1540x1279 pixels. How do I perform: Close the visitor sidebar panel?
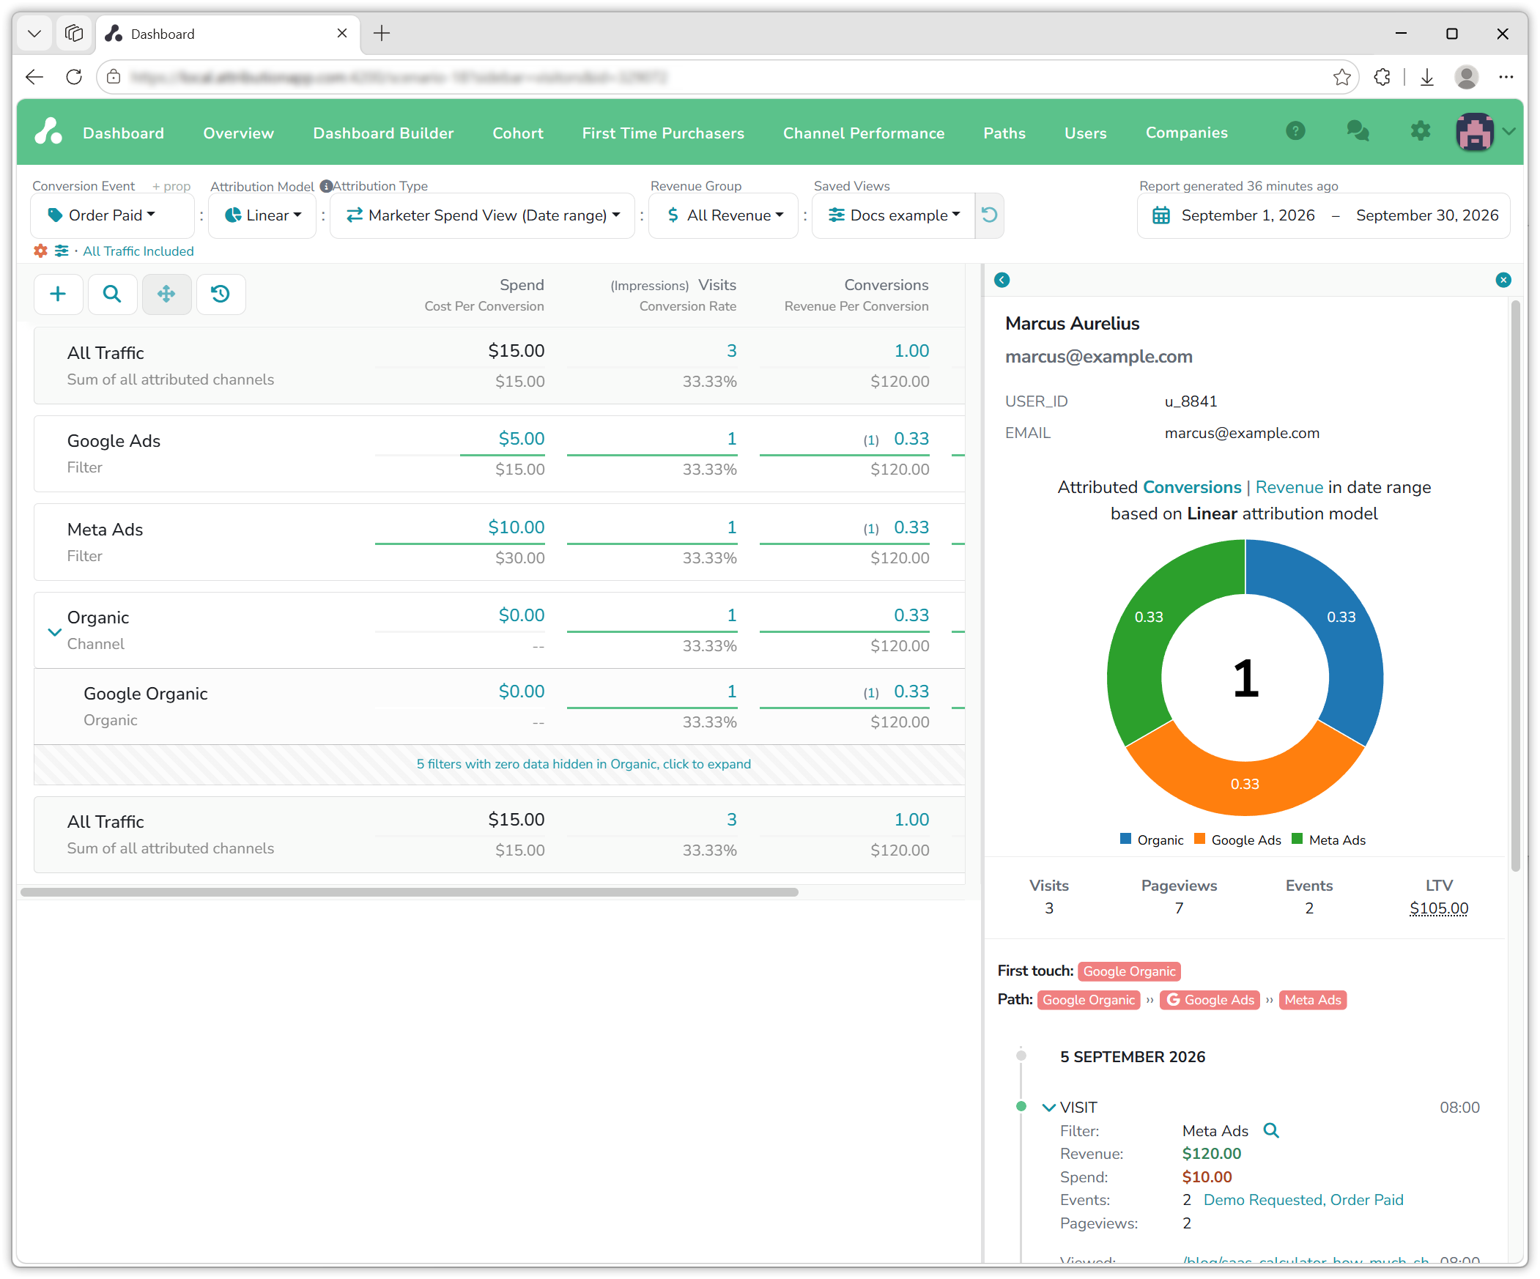coord(1503,280)
